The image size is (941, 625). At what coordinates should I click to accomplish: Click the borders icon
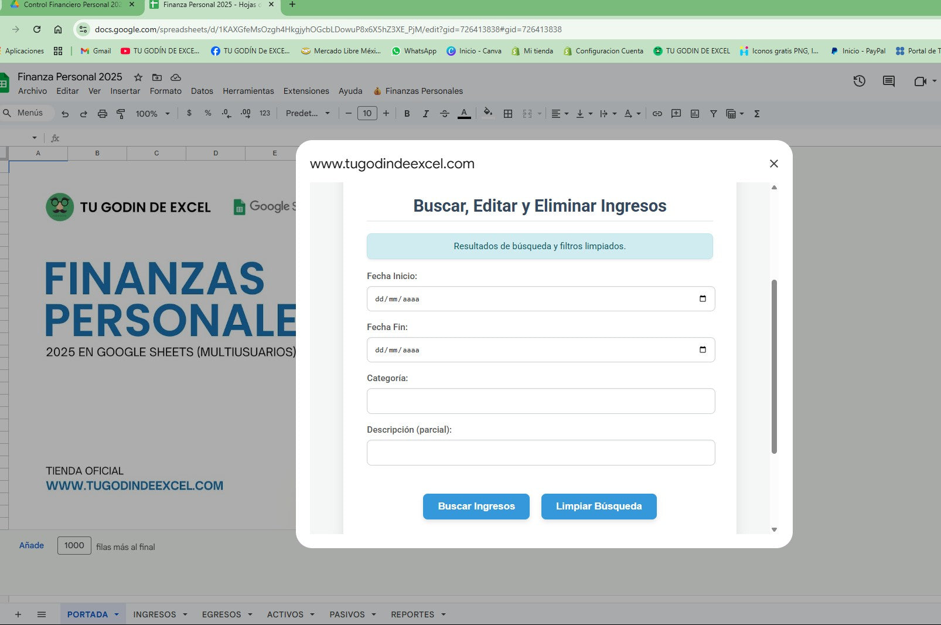tap(508, 114)
